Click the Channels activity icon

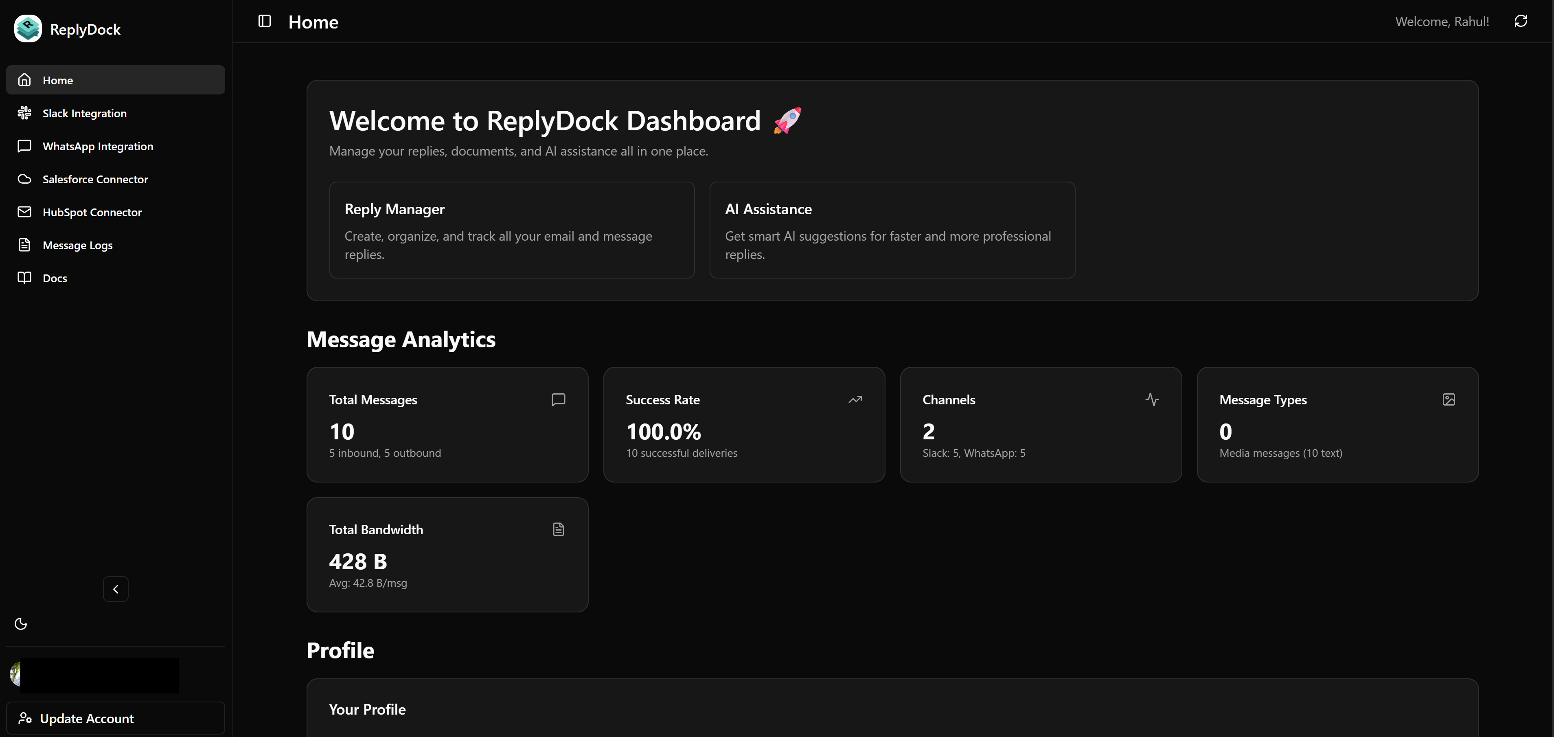pyautogui.click(x=1152, y=399)
